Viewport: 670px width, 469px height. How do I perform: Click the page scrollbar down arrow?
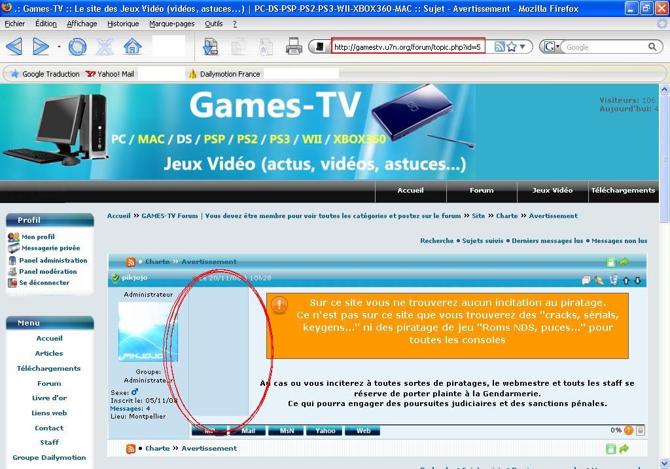click(x=664, y=464)
